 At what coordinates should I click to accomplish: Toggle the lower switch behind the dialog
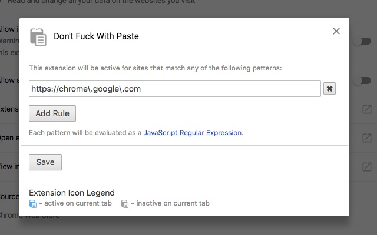click(357, 80)
